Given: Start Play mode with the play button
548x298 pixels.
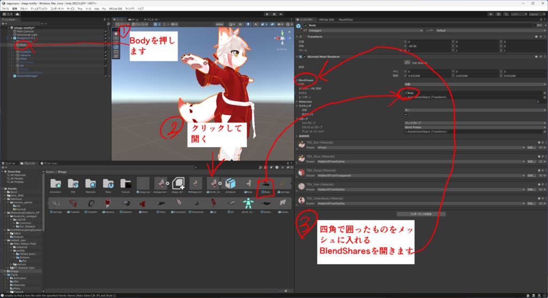Looking at the screenshot, I should coord(267,14).
